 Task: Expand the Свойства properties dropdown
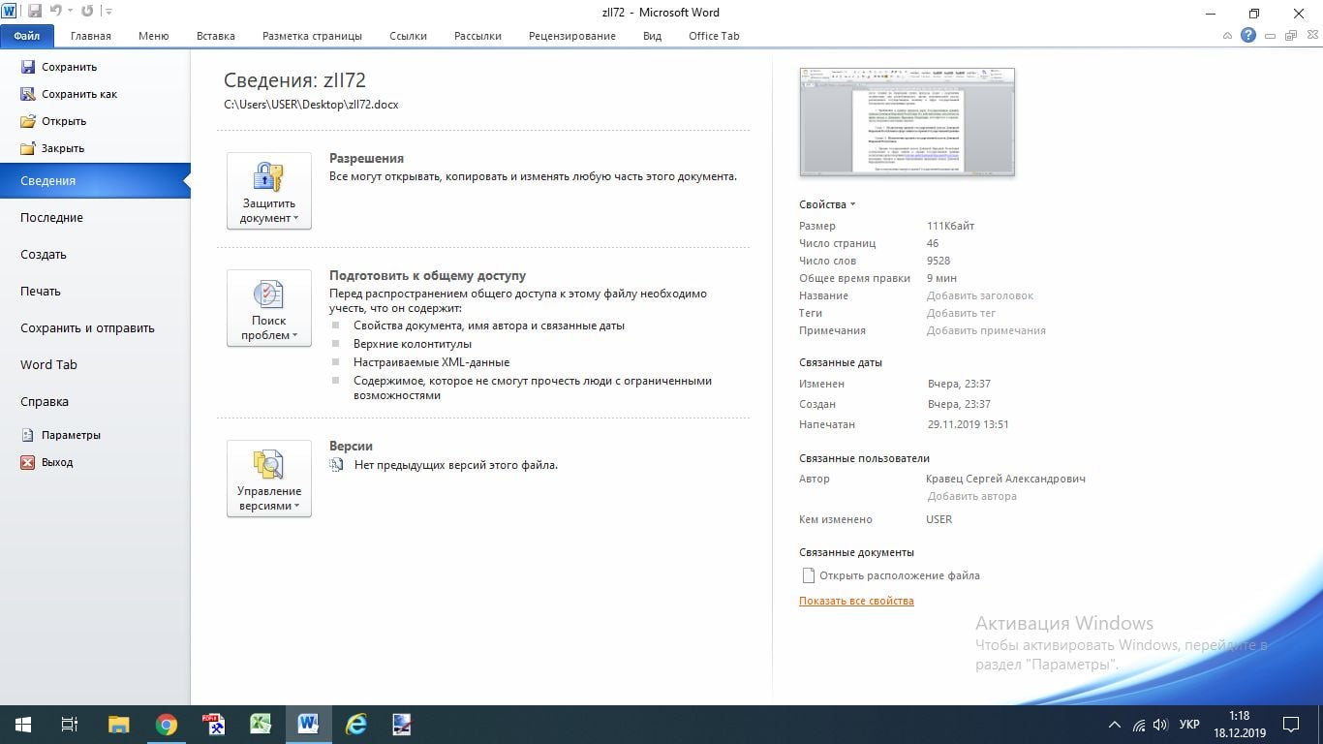pyautogui.click(x=827, y=204)
